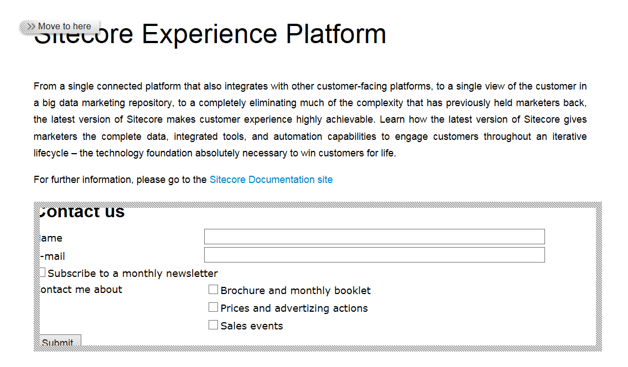
Task: Enable Subscribe to a monthly newsletter checkbox
Action: click(x=43, y=272)
